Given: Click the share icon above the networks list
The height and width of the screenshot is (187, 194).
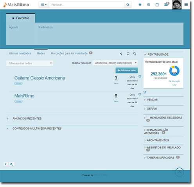Looking at the screenshot, I should pos(121,54).
